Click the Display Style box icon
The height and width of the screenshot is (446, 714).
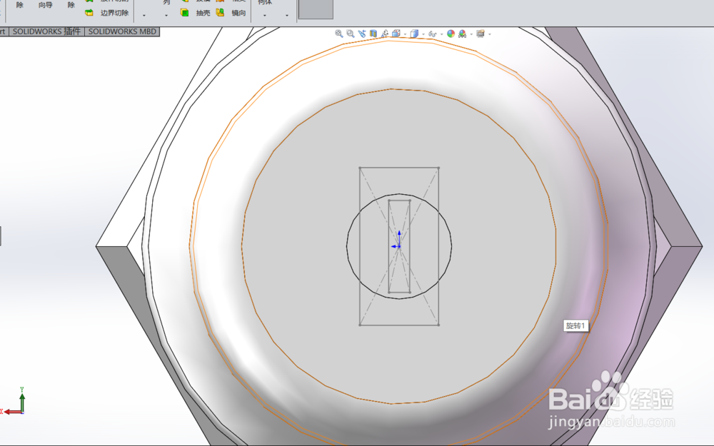(414, 34)
